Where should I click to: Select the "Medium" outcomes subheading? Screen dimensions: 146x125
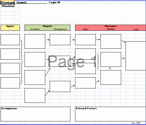[x=111, y=29]
